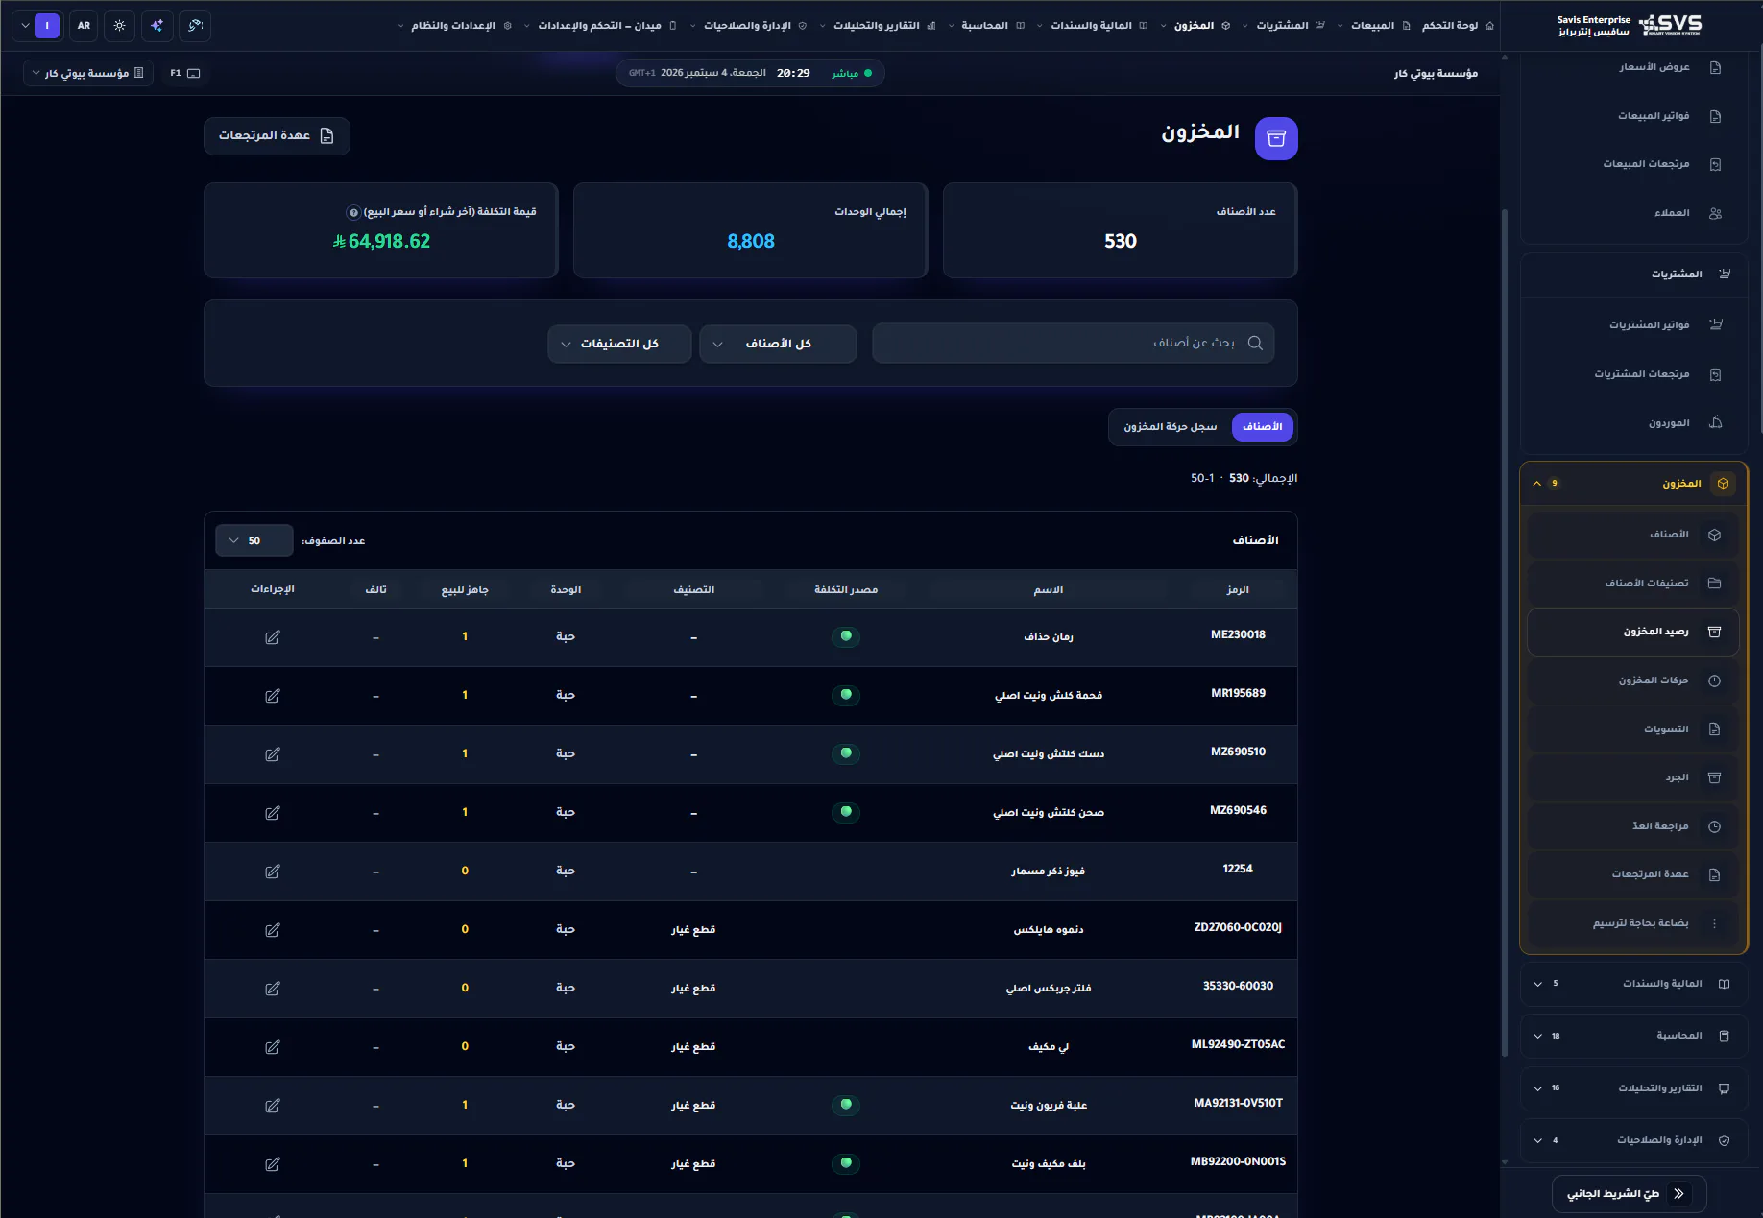
Task: Click the search magnifier icon
Action: click(x=1255, y=344)
